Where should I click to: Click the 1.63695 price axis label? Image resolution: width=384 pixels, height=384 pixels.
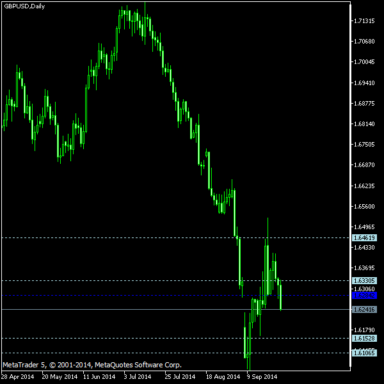pos(364,268)
